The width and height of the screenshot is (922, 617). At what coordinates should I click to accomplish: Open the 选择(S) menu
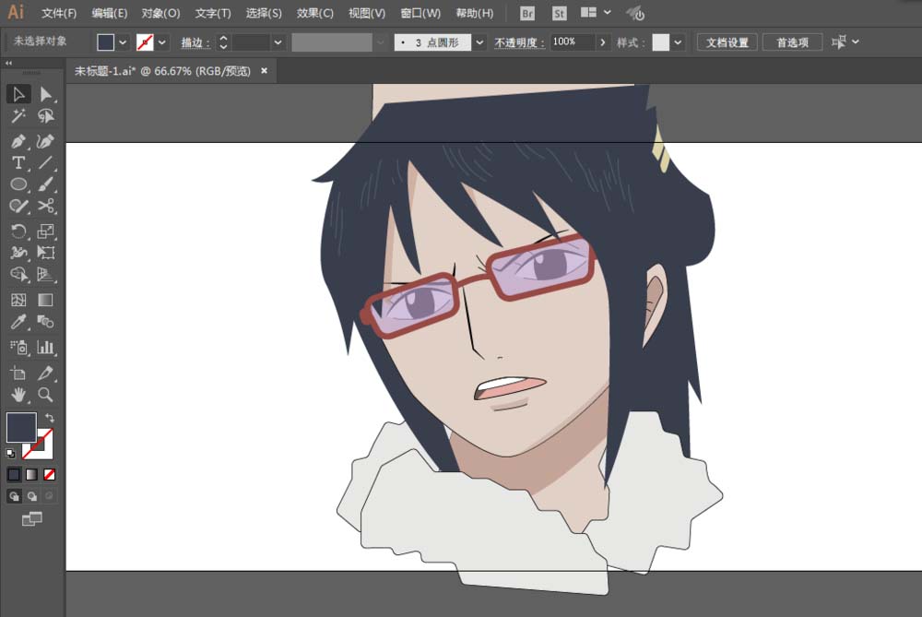point(264,13)
